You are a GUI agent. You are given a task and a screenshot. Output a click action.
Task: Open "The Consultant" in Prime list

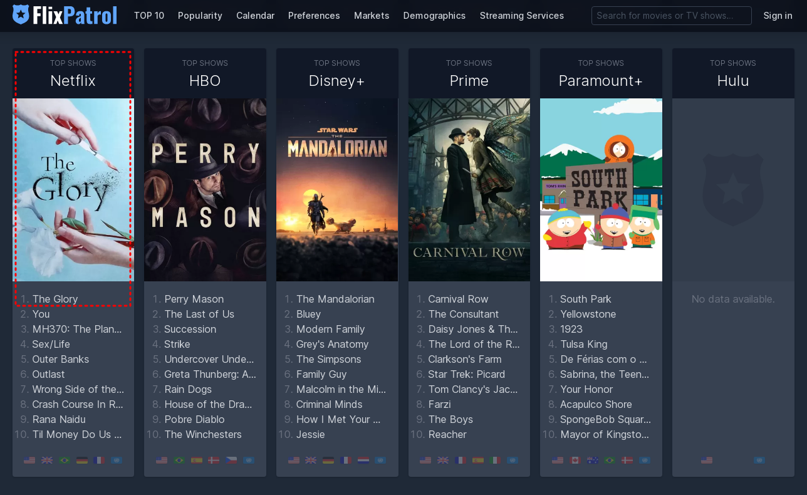coord(464,314)
